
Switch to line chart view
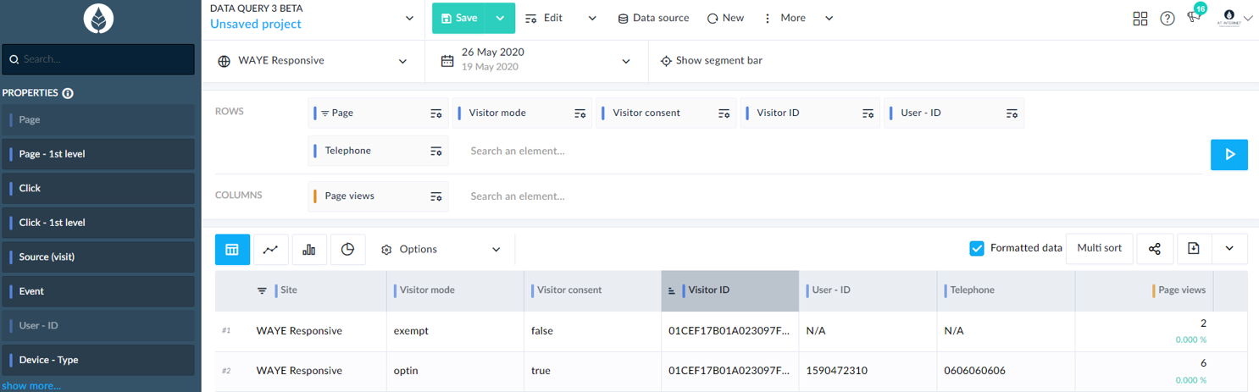point(270,249)
